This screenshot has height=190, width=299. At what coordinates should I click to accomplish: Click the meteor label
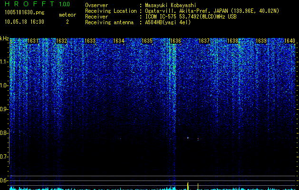pos(68,15)
